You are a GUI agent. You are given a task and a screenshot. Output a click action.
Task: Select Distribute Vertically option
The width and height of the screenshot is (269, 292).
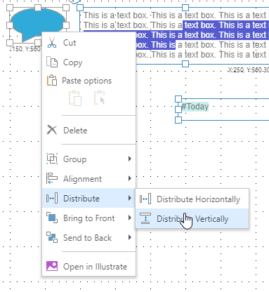tap(192, 218)
